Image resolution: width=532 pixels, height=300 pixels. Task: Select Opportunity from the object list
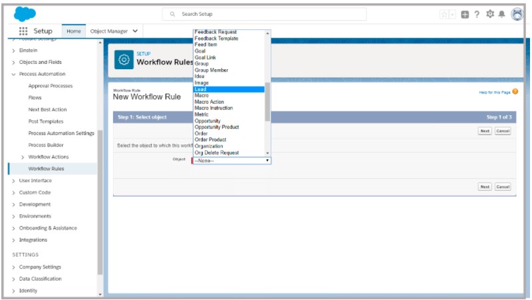(x=207, y=121)
